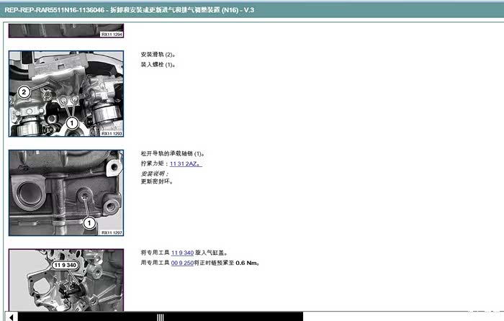The height and width of the screenshot is (321, 504).
Task: Select the text '装入螺栓 (1)。'
Action: pos(158,65)
